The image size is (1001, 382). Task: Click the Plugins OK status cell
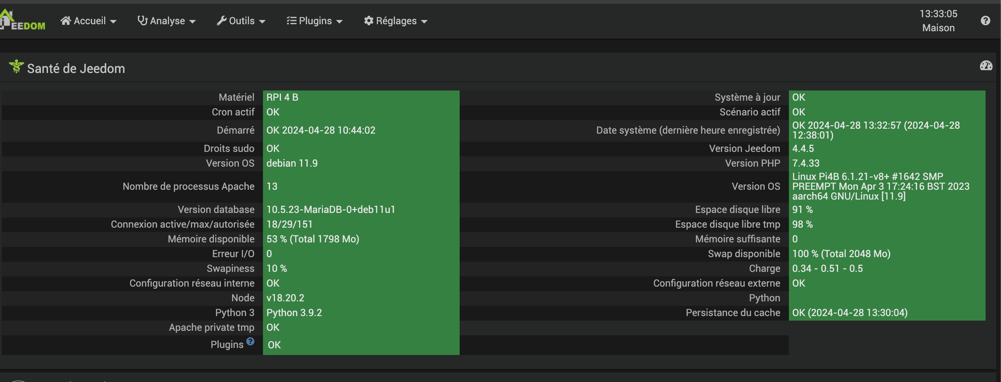click(361, 345)
